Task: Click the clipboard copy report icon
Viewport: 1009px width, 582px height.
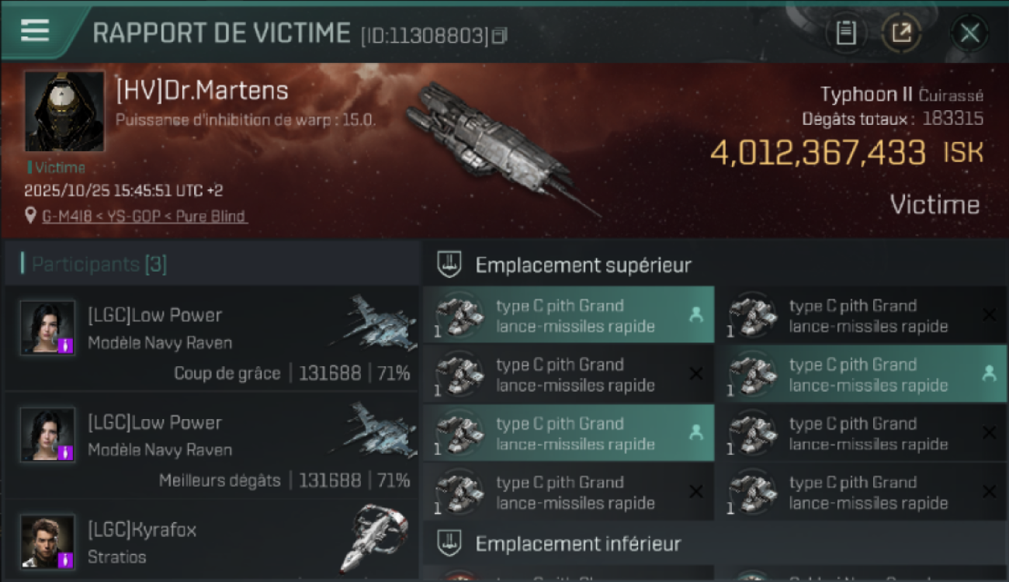Action: point(846,33)
